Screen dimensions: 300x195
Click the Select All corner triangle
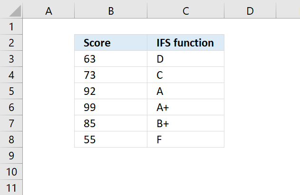click(x=15, y=11)
